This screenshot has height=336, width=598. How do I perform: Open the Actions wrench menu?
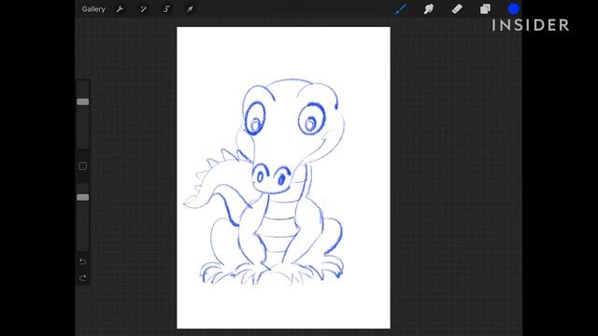coord(120,9)
